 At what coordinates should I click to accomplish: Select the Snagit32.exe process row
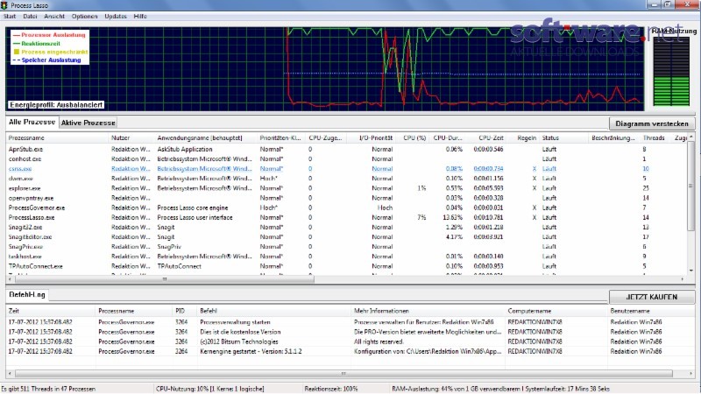(x=346, y=227)
